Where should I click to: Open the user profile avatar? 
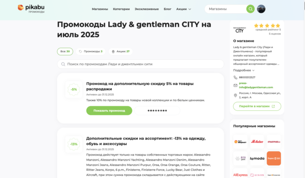(x=261, y=9)
